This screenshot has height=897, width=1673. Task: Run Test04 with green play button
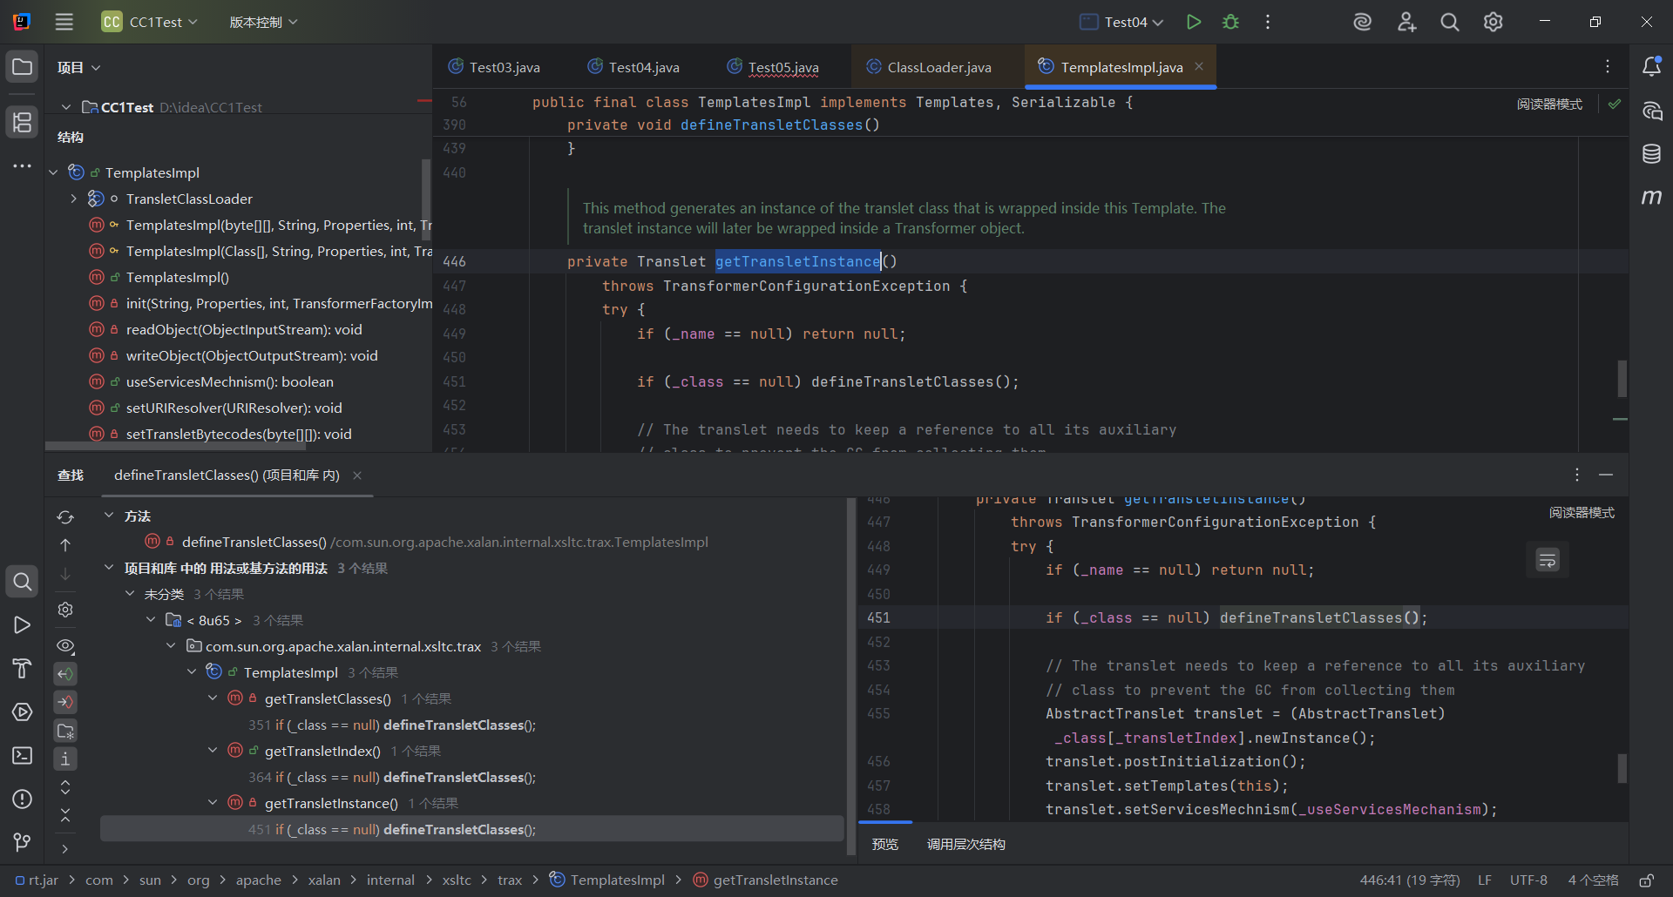(1194, 22)
